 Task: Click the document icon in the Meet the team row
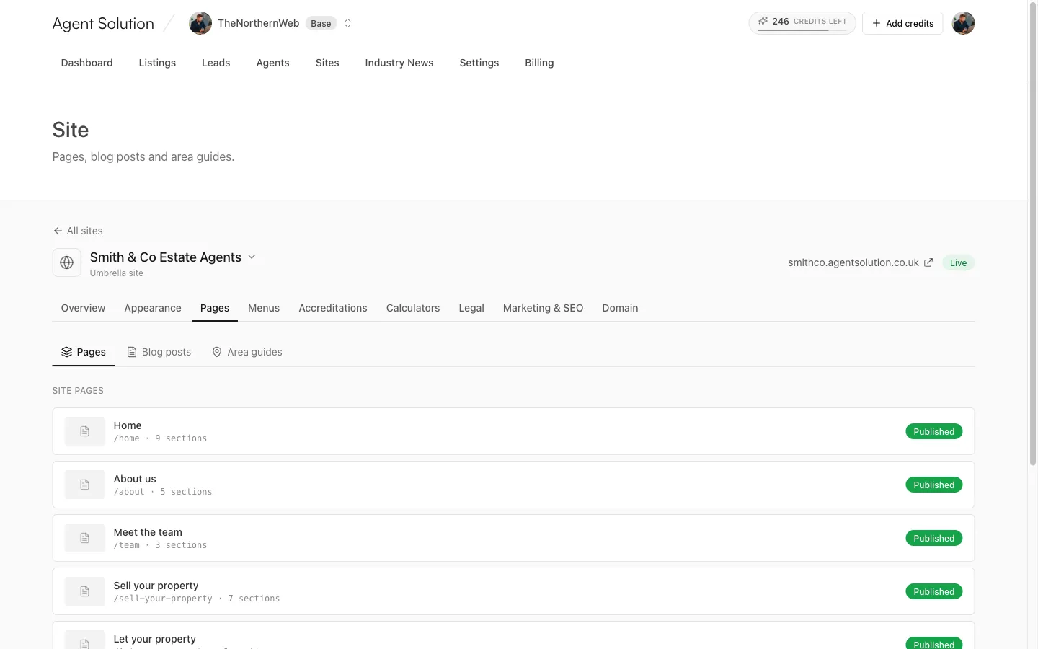pyautogui.click(x=84, y=538)
